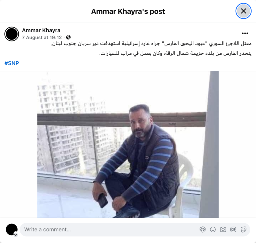
Task: Open the emoji picker in comment box
Action: pos(213,230)
